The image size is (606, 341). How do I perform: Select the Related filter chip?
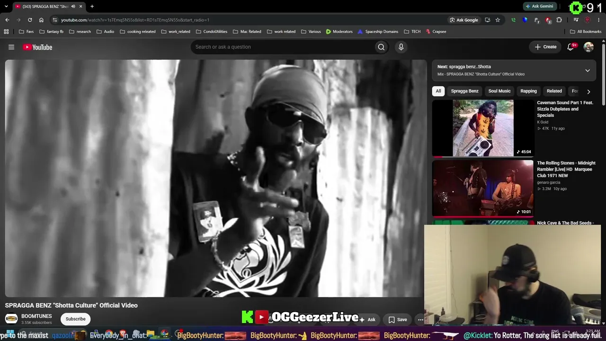[554, 91]
